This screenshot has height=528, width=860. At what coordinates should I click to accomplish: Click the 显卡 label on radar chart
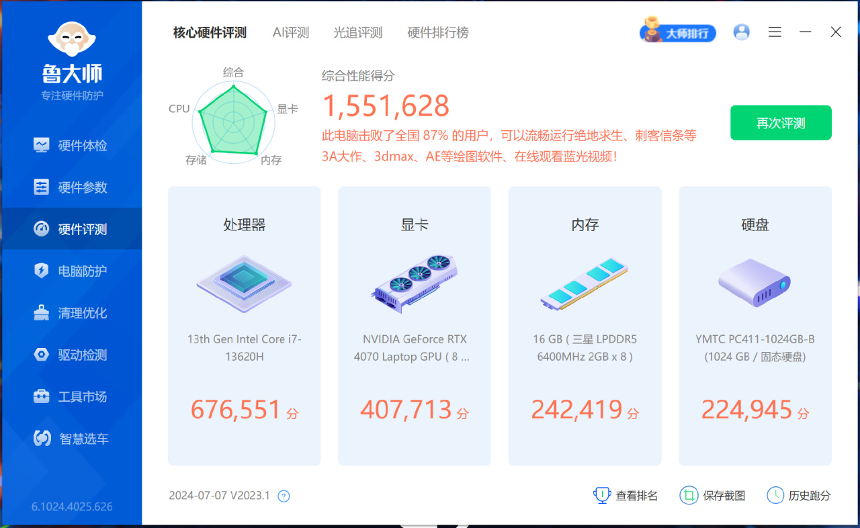(288, 109)
